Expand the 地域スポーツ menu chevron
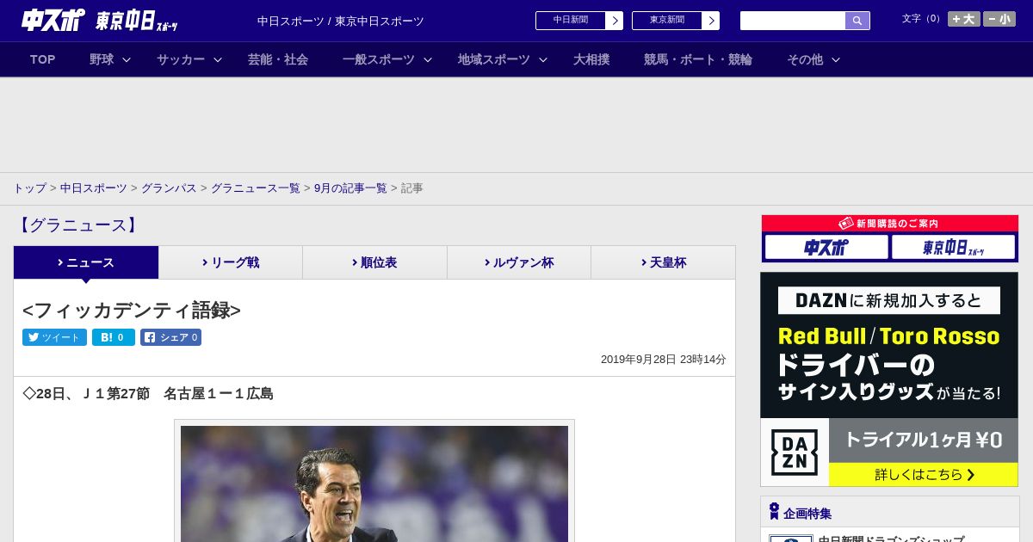The image size is (1033, 542). [x=543, y=60]
